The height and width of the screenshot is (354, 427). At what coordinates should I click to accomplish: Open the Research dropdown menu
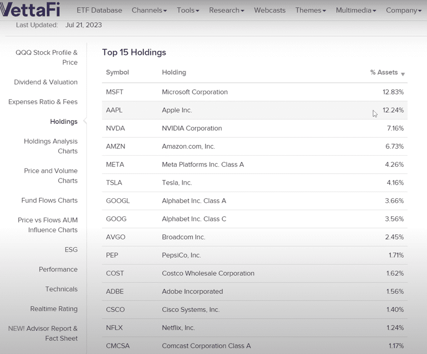227,10
